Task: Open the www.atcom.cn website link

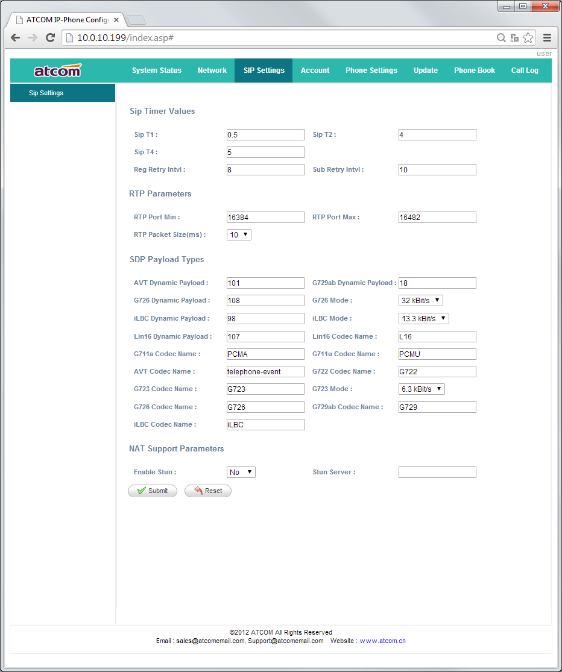Action: (382, 641)
